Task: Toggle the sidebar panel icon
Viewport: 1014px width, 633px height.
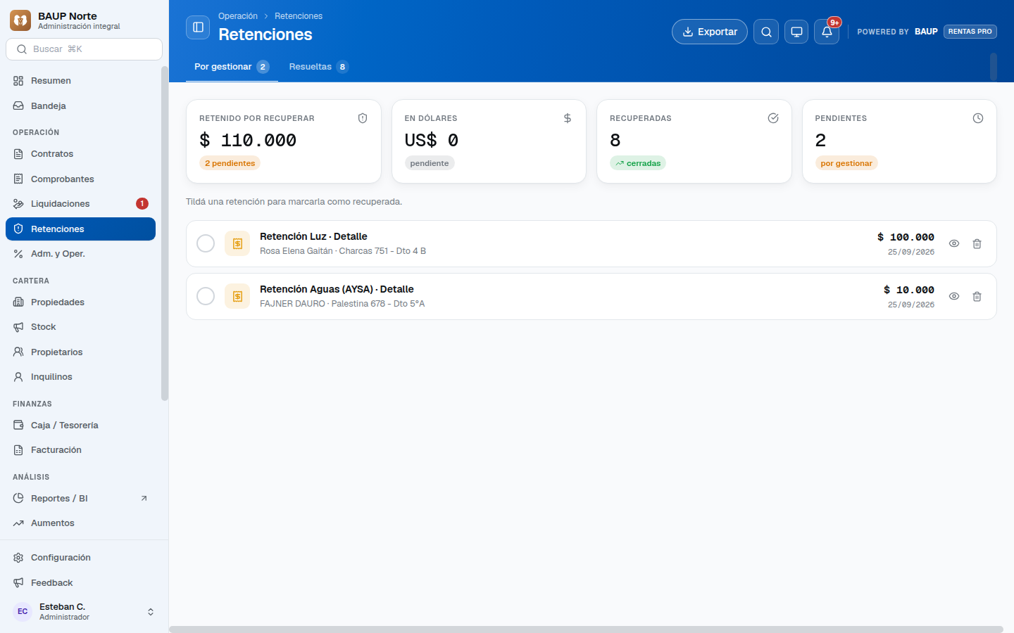Action: tap(198, 27)
